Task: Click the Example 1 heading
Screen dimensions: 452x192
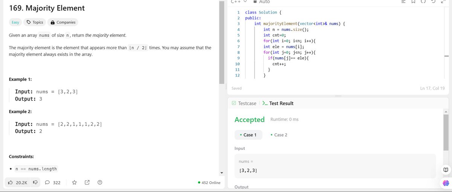Action: click(x=20, y=79)
